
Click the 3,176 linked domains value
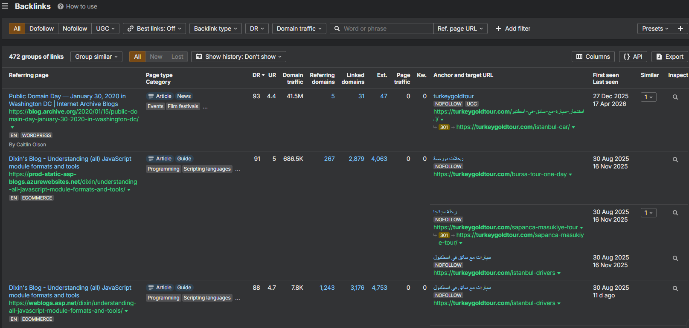click(357, 288)
